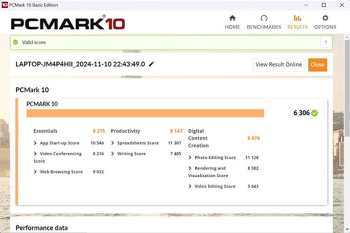This screenshot has width=350, height=233.
Task: Expand Video Conferencing Score details
Action: (35, 154)
